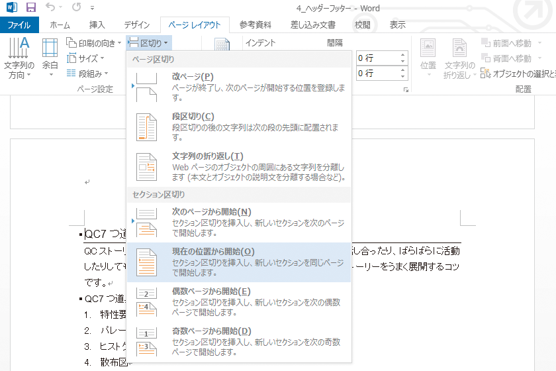Open オブジェクトの選択と表示 selection pane
The width and height of the screenshot is (556, 371).
[518, 74]
